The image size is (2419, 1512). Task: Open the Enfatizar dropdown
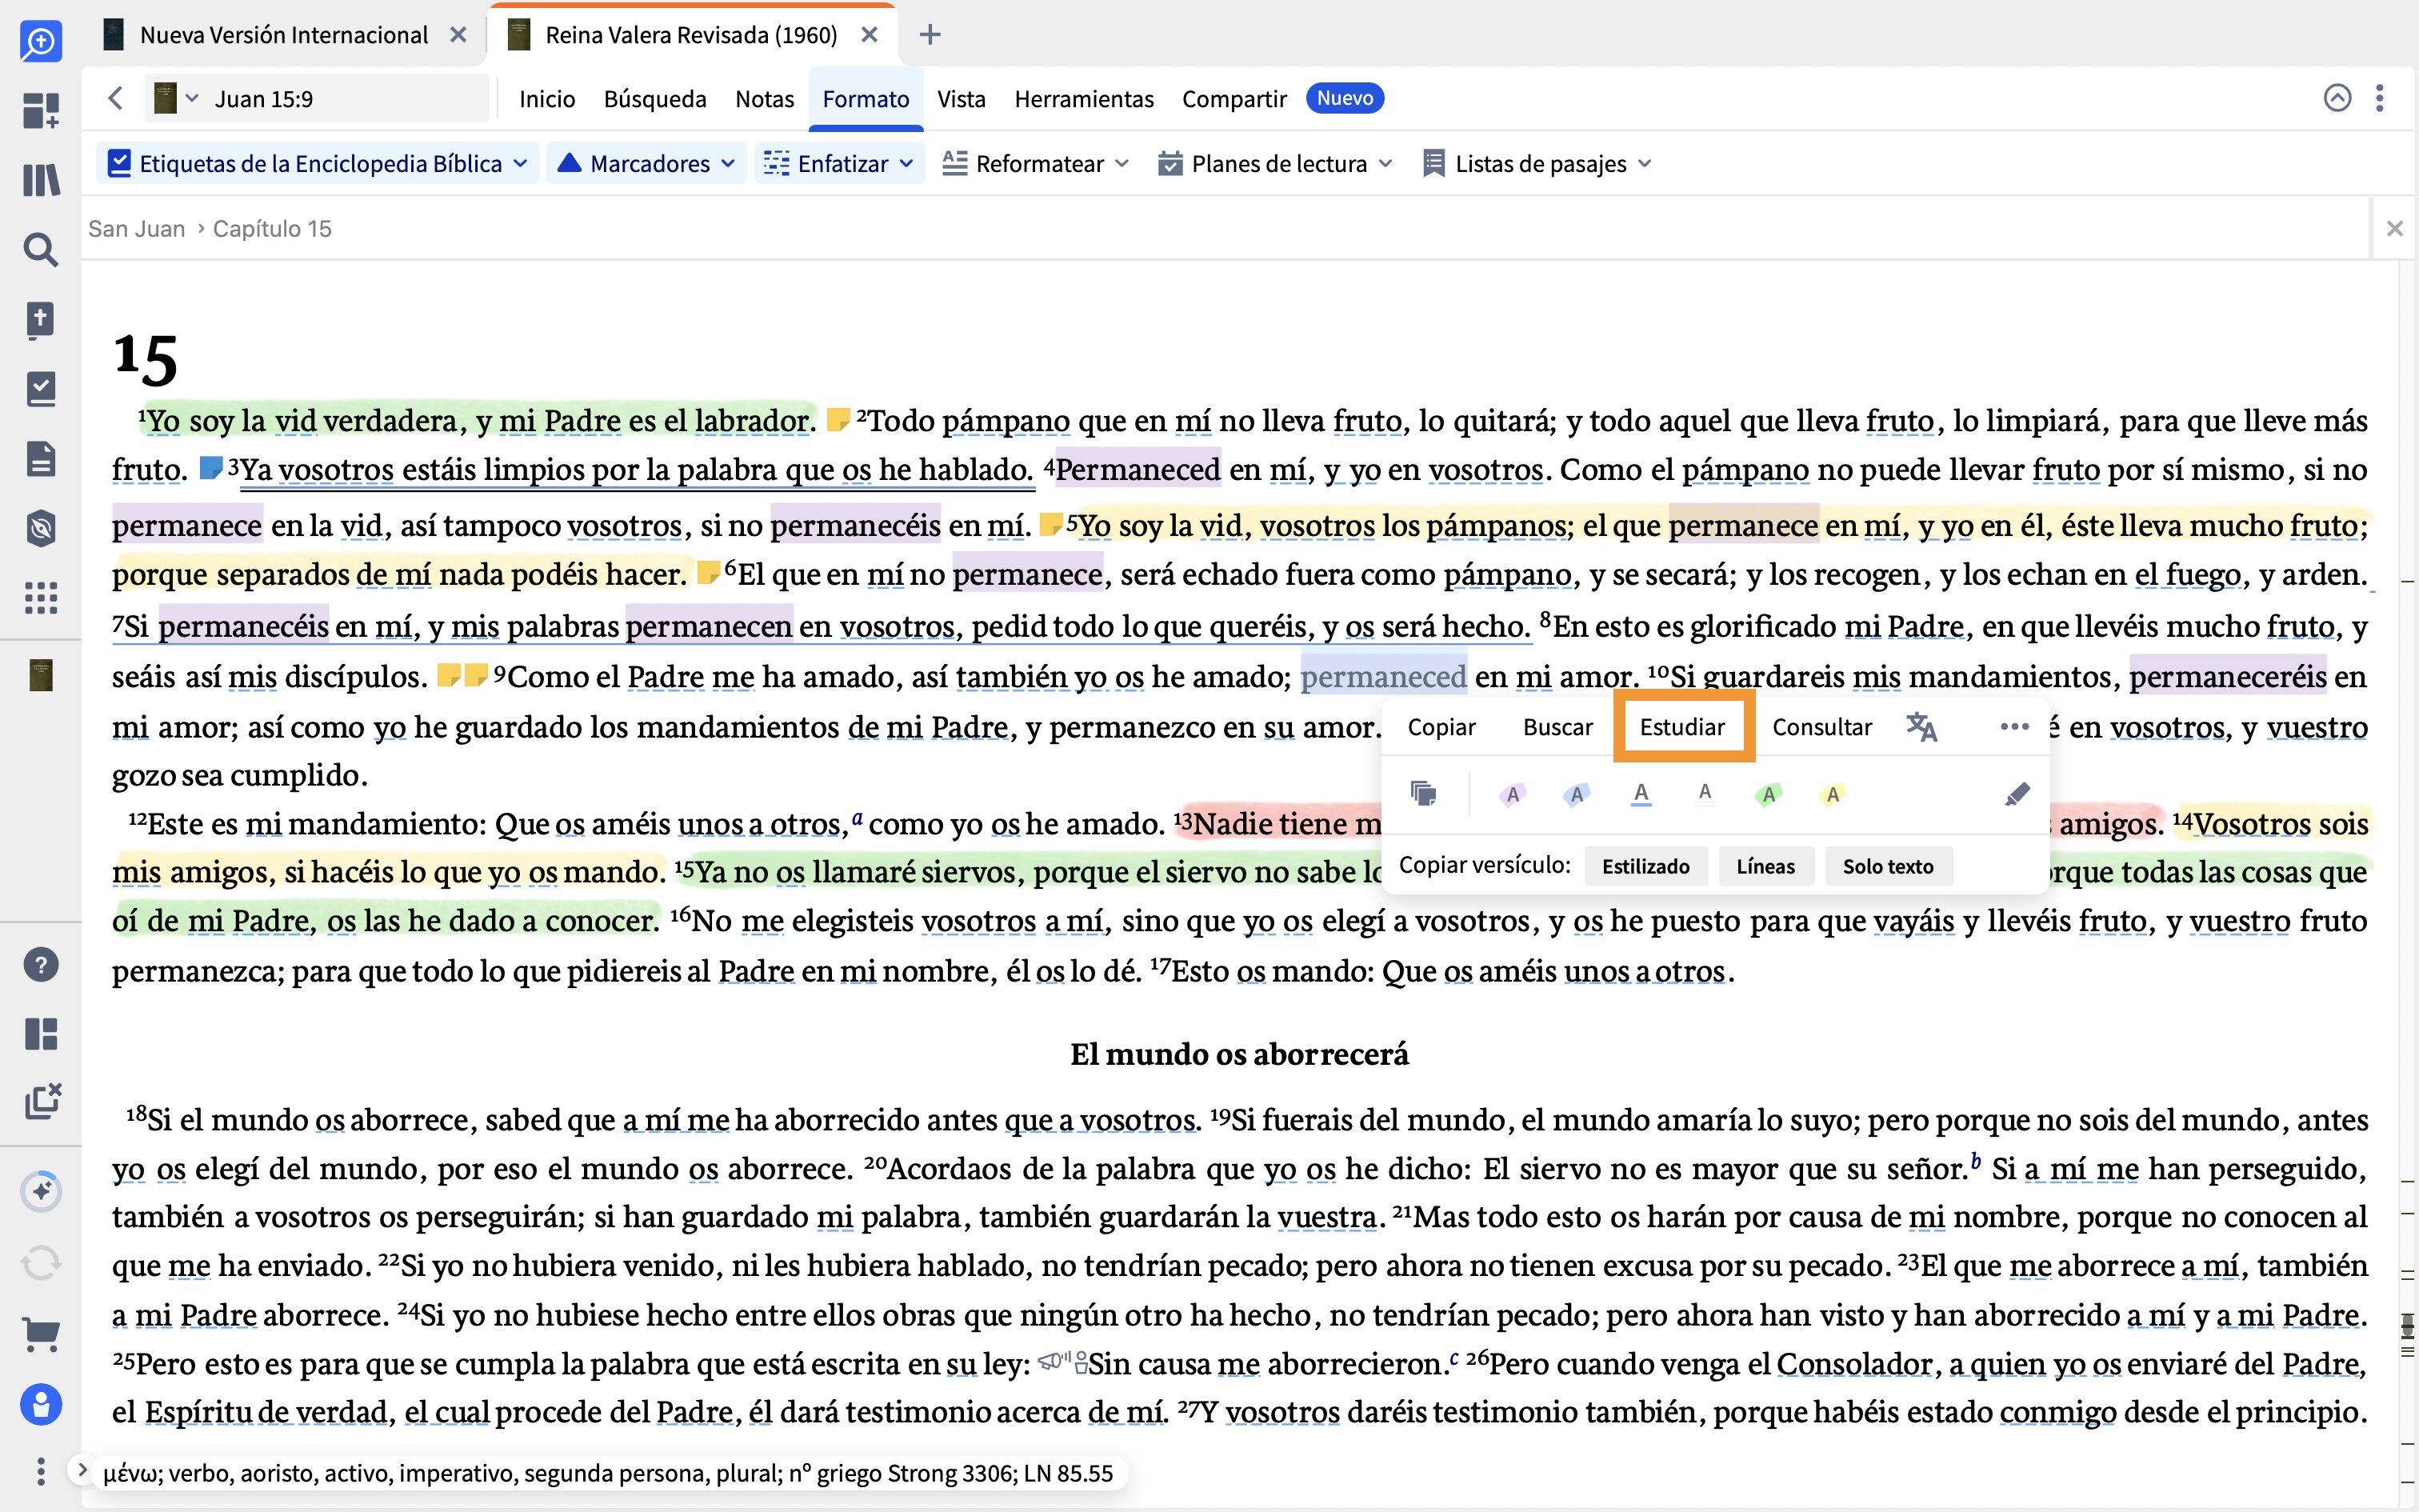[x=838, y=163]
